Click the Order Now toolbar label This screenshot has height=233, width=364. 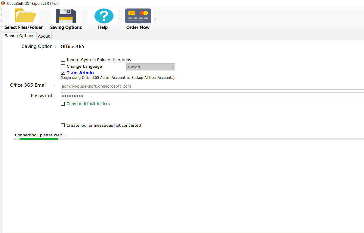tap(138, 27)
